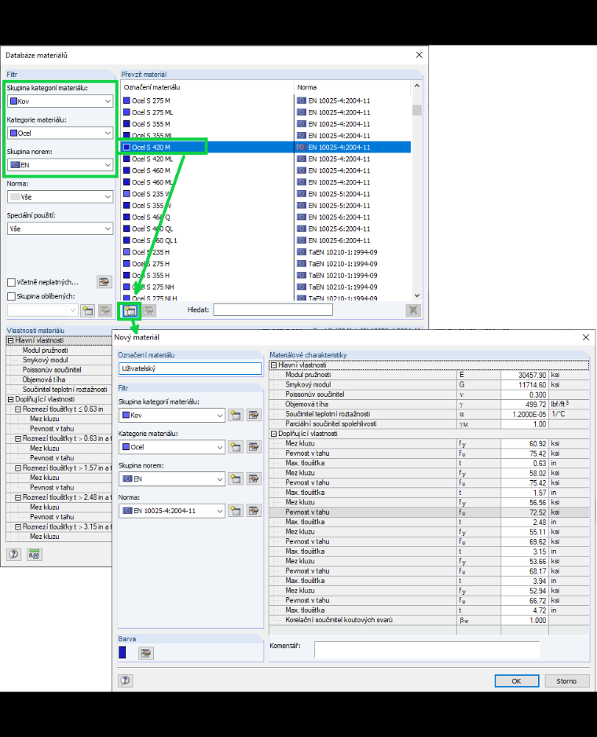Click the Barva blue color swatch

123,652
